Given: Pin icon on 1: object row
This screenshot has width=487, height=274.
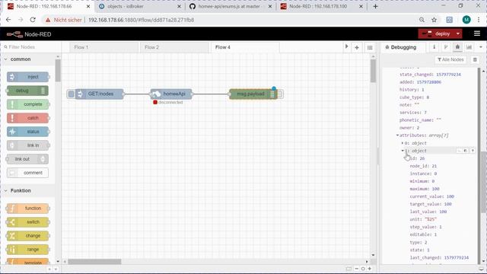Looking at the screenshot, I should click(473, 151).
